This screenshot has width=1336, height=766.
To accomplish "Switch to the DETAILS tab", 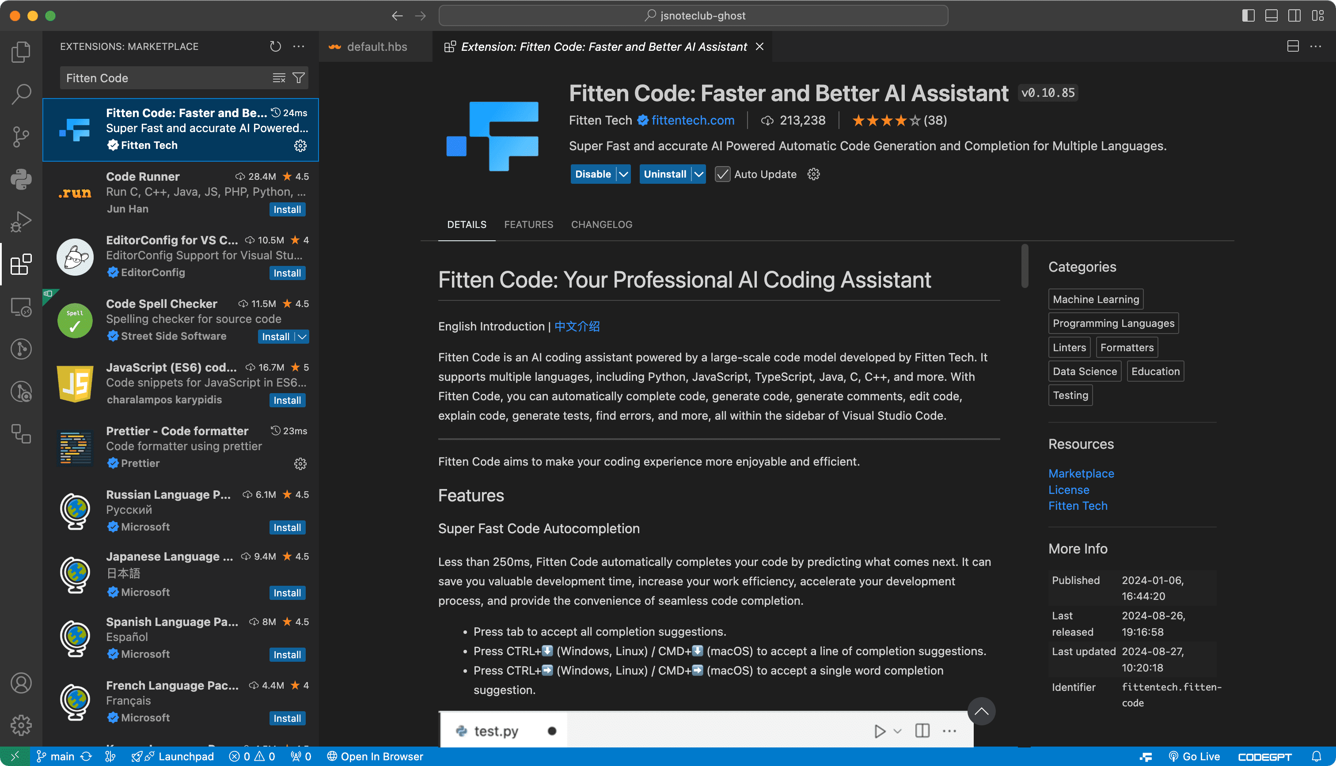I will [467, 225].
